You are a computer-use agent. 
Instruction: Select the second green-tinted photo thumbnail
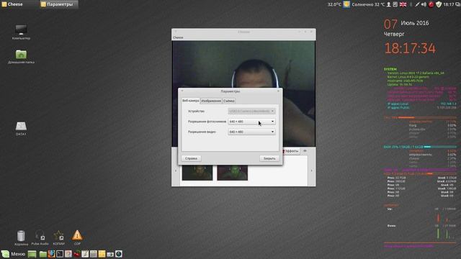pos(232,173)
